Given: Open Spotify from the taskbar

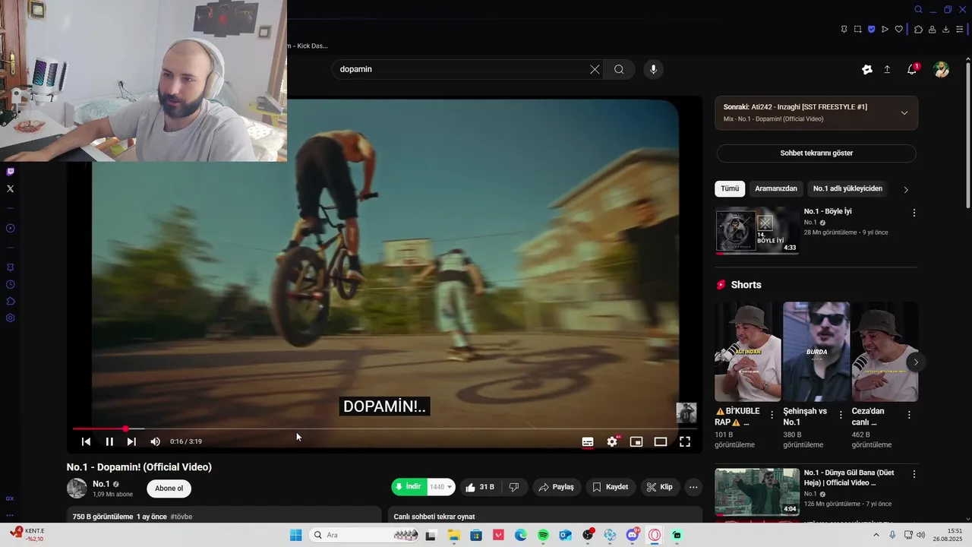Looking at the screenshot, I should 543,535.
